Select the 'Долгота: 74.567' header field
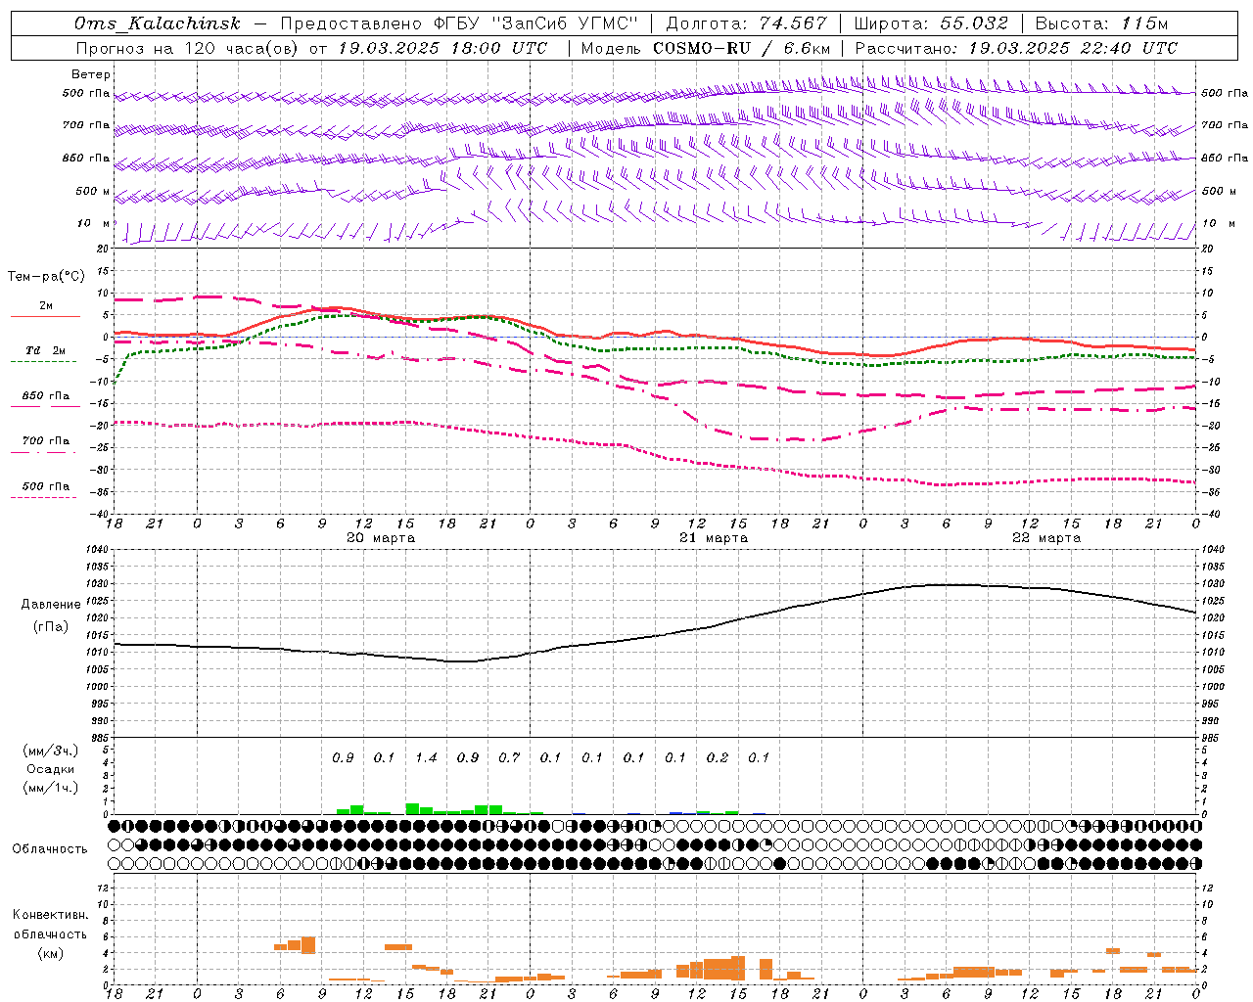This screenshot has height=1002, width=1253. coord(746,23)
